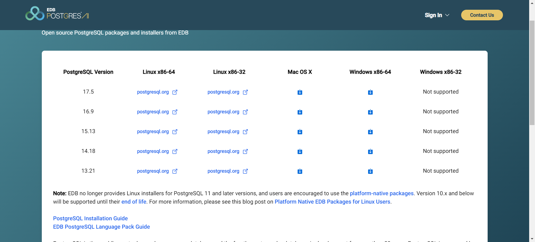Expand the Sign In dropdown
The width and height of the screenshot is (535, 242).
437,15
